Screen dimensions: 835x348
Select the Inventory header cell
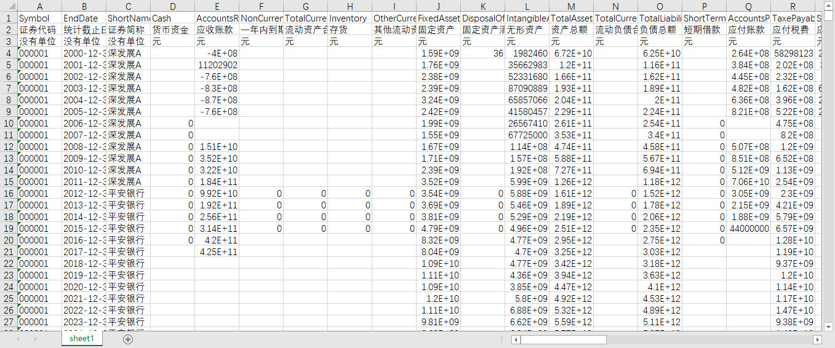[350, 18]
